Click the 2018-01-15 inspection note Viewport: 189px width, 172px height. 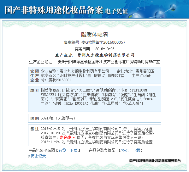pyautogui.click(x=97, y=129)
